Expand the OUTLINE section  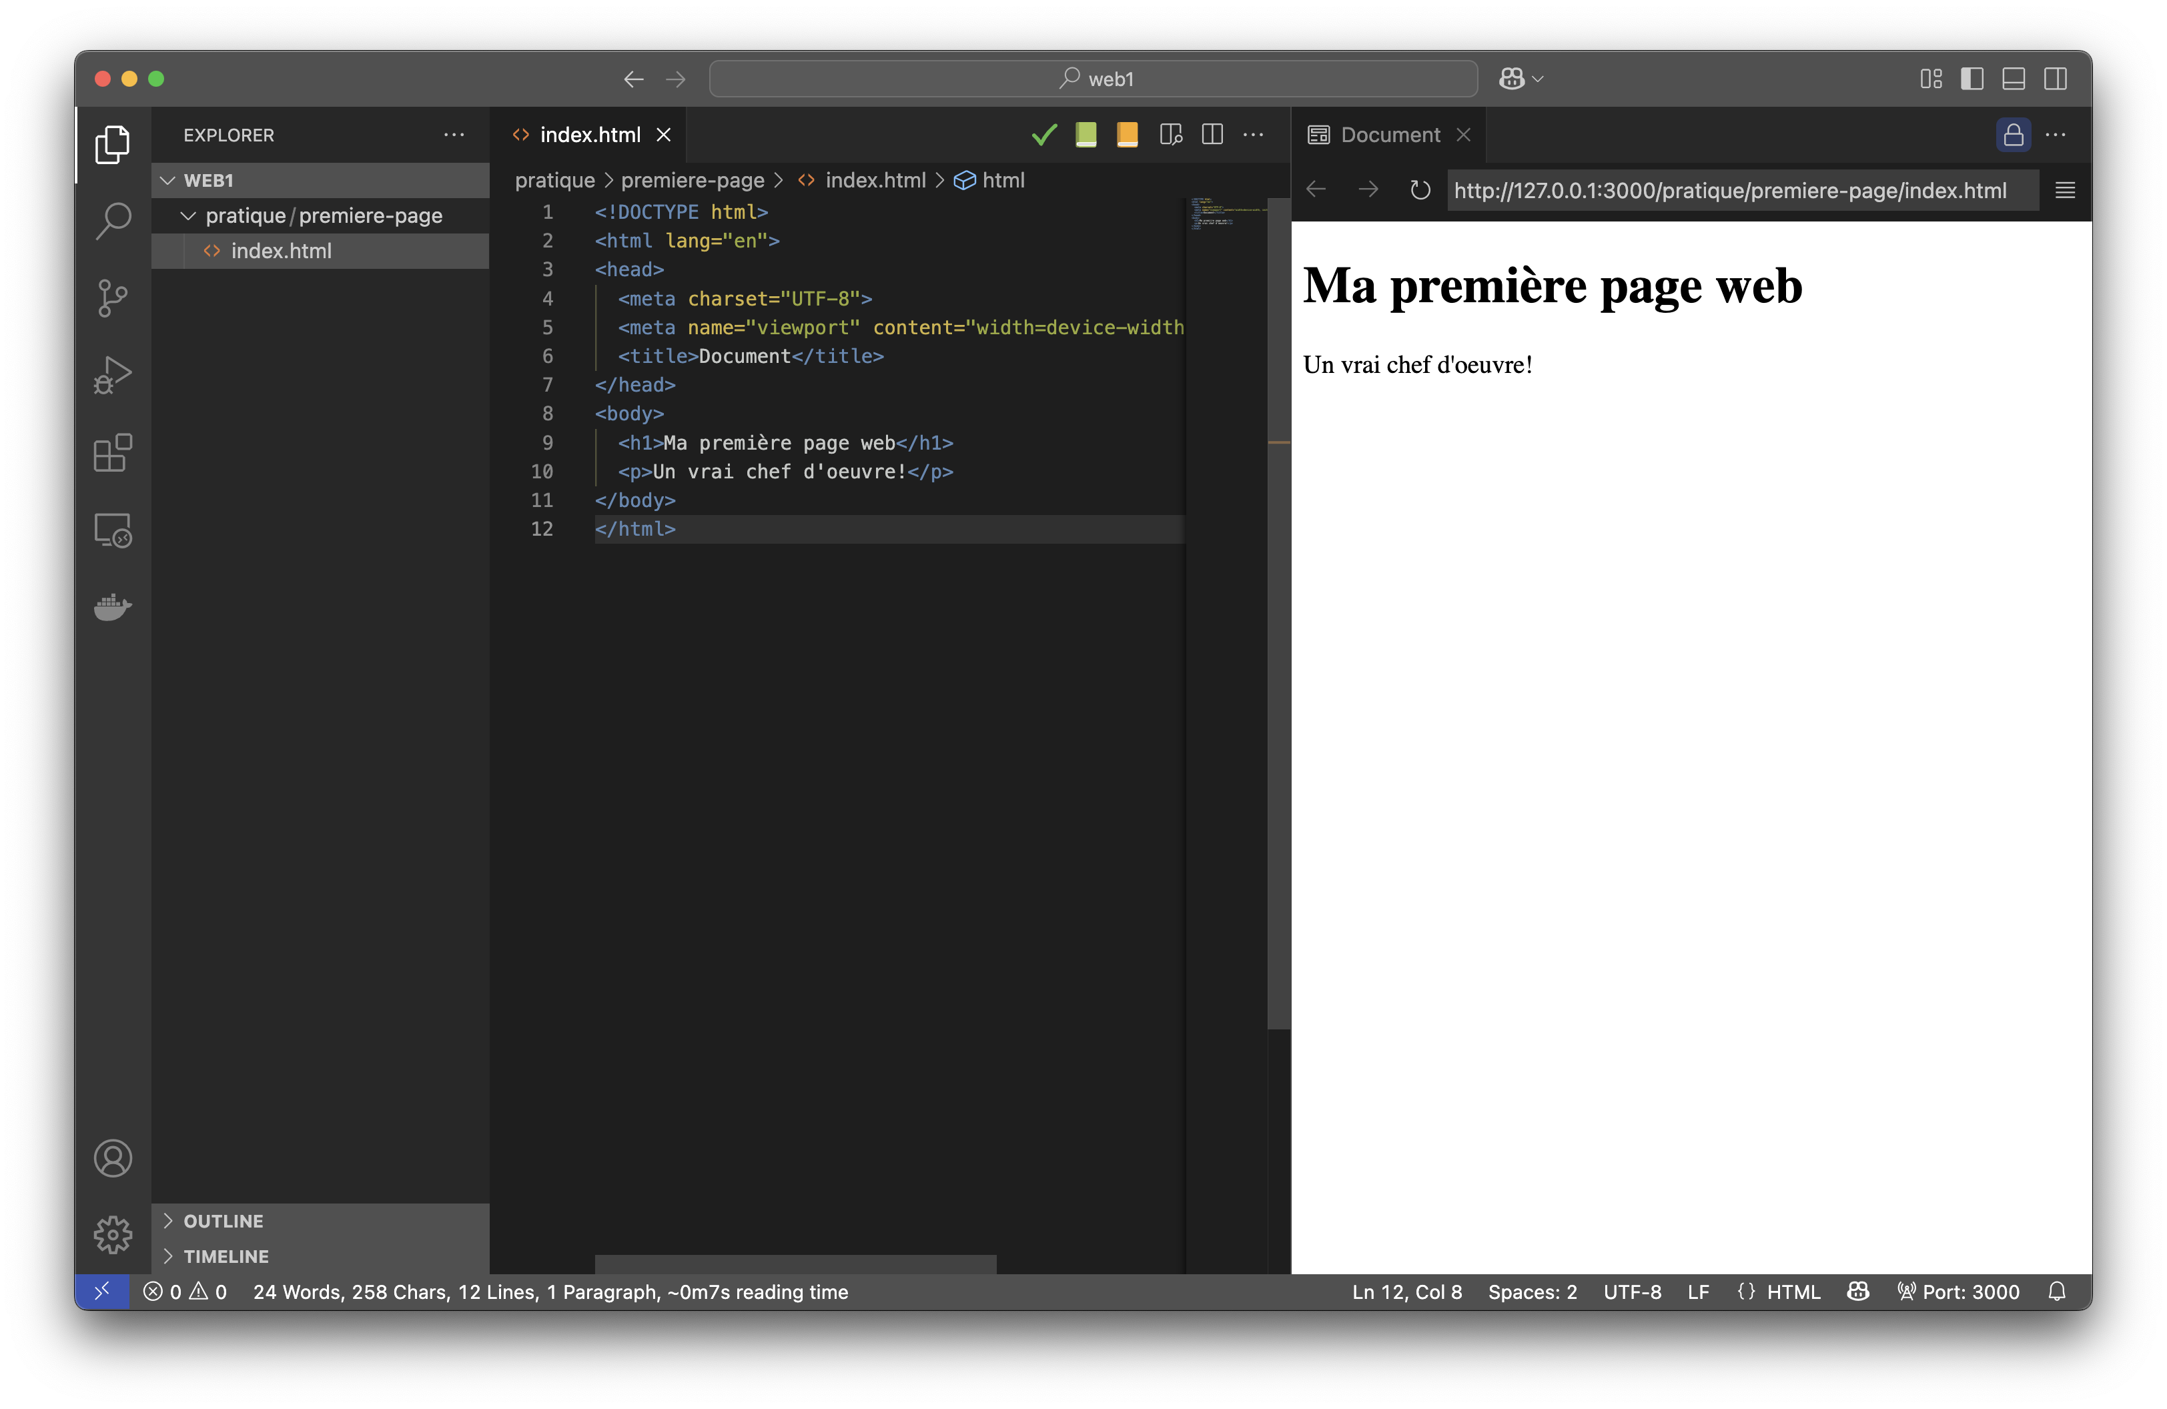pos(320,1221)
